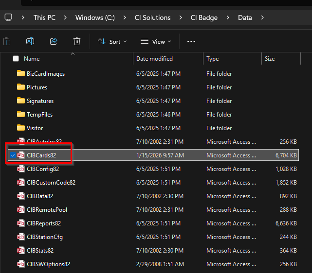Select the Pictures folder icon
312x273 pixels.
coord(21,87)
